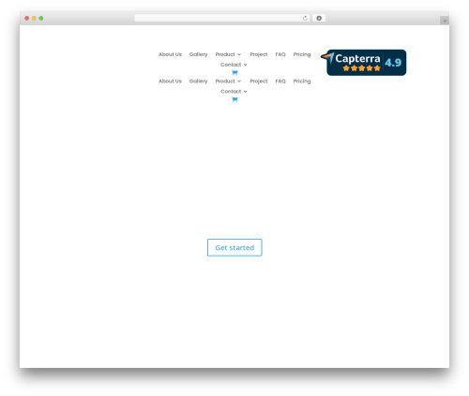
Task: Open Pricing in the first menu row
Action: (x=302, y=54)
